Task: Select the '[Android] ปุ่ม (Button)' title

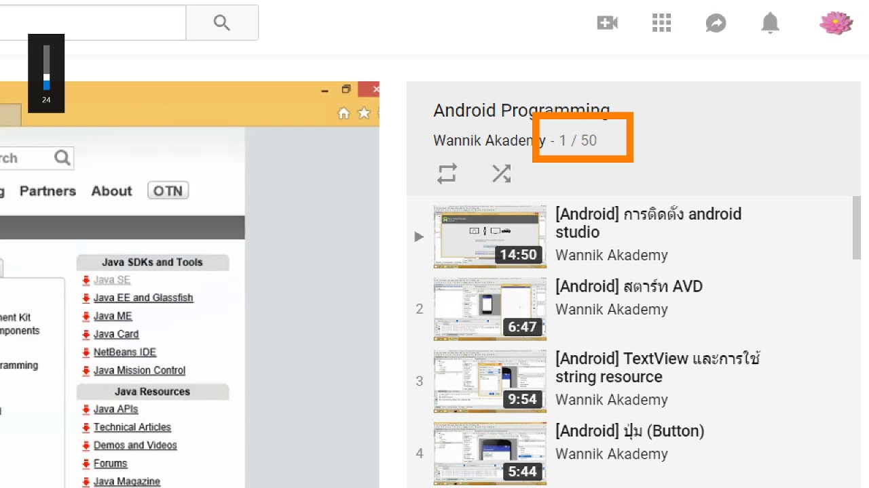Action: pos(629,431)
